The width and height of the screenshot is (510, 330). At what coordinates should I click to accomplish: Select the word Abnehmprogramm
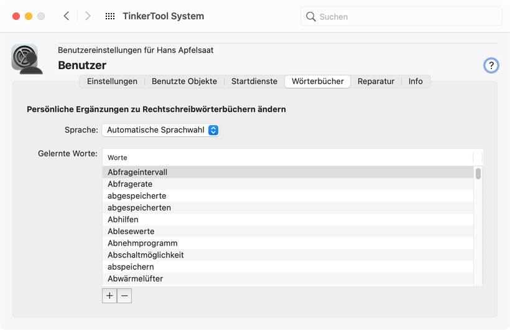click(288, 243)
